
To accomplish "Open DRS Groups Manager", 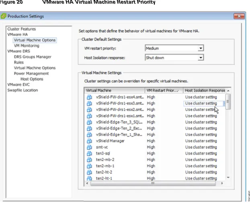I will [x=33, y=57].
